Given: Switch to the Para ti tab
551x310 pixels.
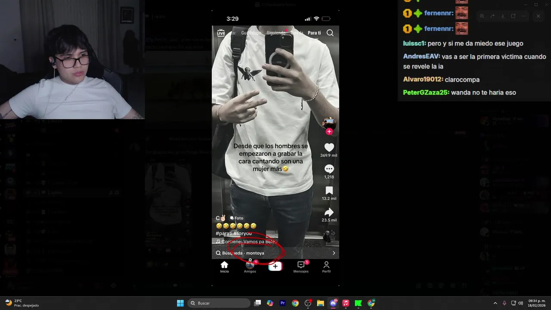Looking at the screenshot, I should click(x=314, y=33).
